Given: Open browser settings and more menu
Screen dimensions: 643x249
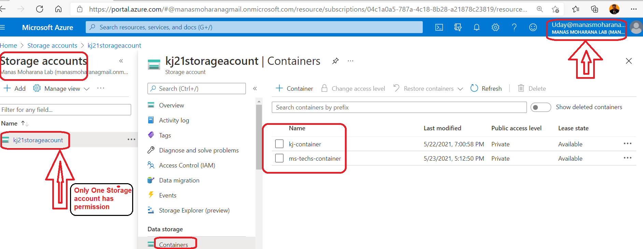Looking at the screenshot, I should coord(634,9).
